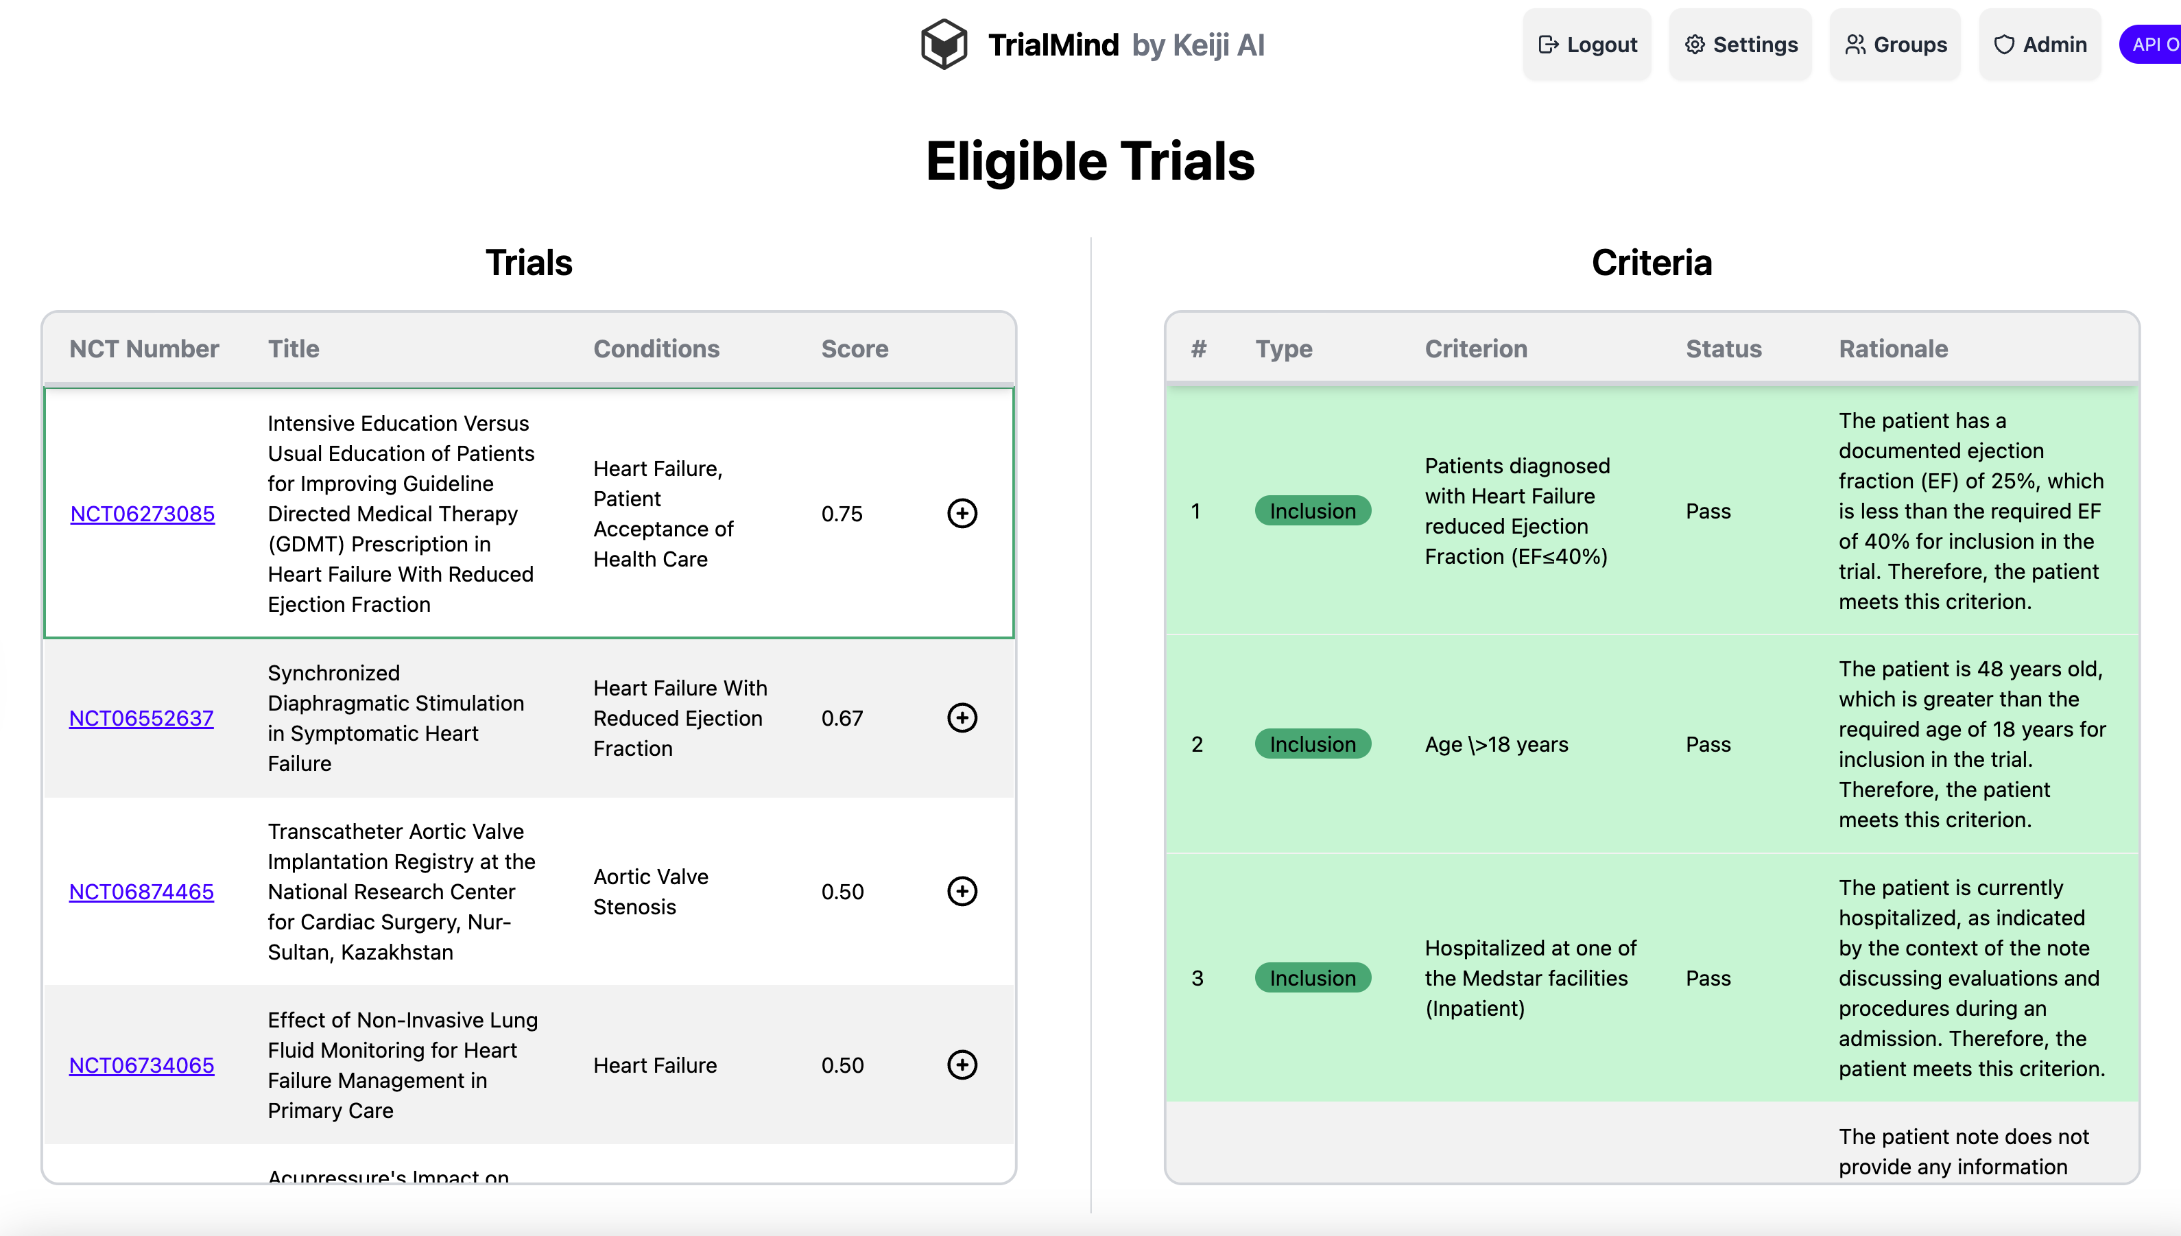Open the NCT06273085 trial link

tap(142, 514)
